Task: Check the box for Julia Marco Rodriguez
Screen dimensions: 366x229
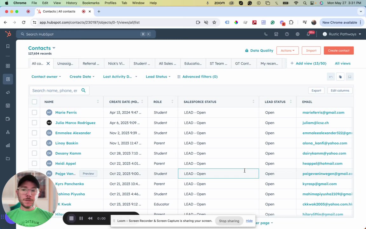Action: [x=34, y=123]
